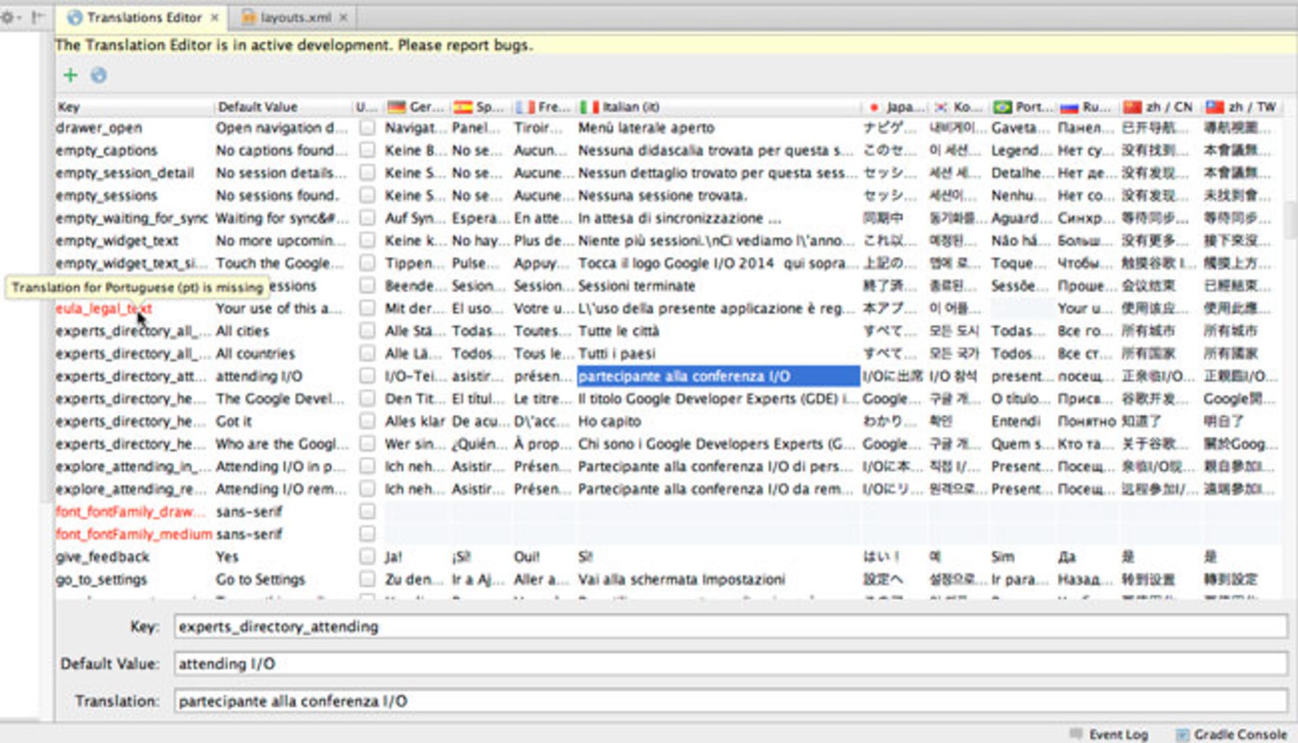Select the font_fontFamily_medium key
The width and height of the screenshot is (1298, 743).
pyautogui.click(x=134, y=534)
